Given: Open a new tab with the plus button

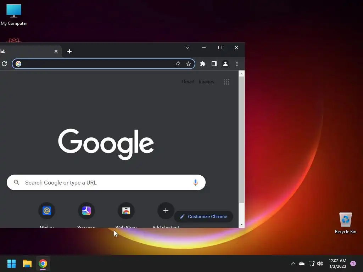Looking at the screenshot, I should click(x=69, y=51).
